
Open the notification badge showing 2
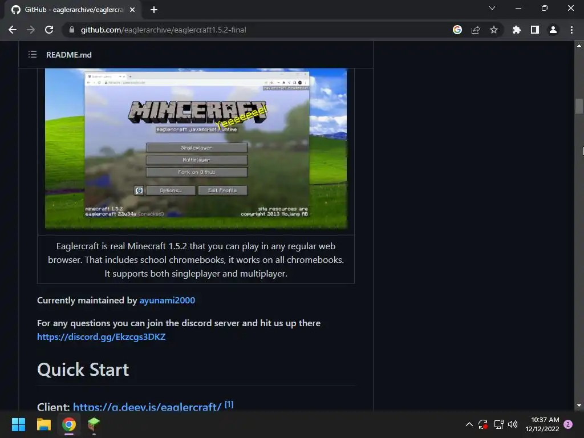(568, 424)
